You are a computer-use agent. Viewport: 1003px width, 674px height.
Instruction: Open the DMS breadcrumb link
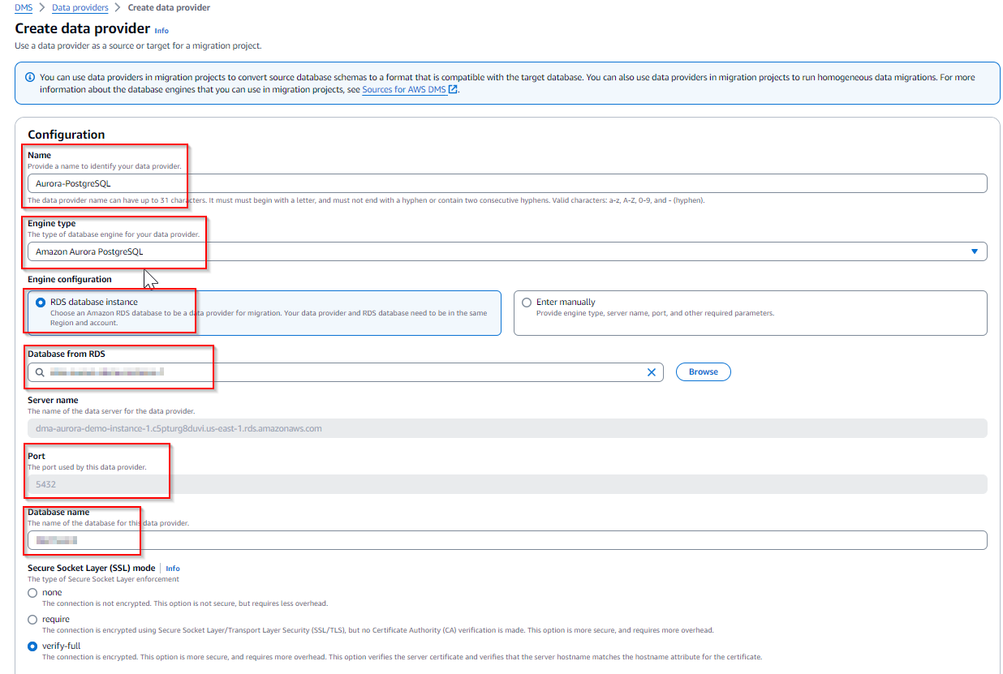click(x=24, y=7)
